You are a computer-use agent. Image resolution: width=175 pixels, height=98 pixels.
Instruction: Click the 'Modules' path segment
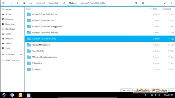pos(73,3)
